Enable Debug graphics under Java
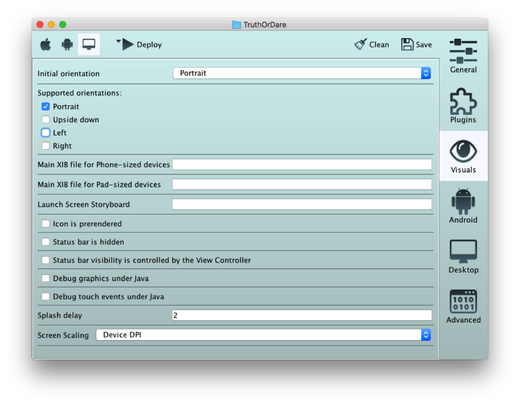The image size is (520, 405). (x=45, y=278)
